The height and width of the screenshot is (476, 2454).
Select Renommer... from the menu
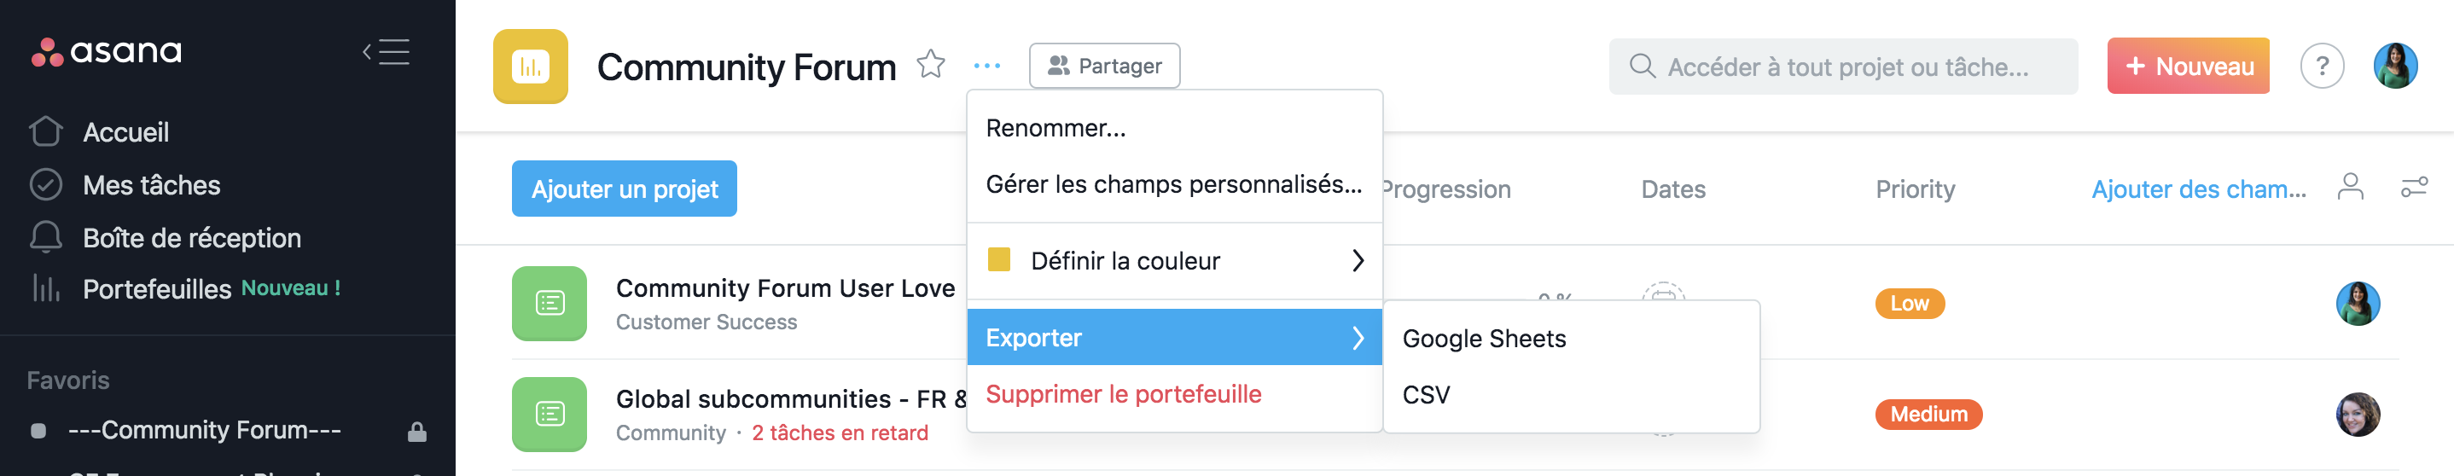coord(1055,128)
